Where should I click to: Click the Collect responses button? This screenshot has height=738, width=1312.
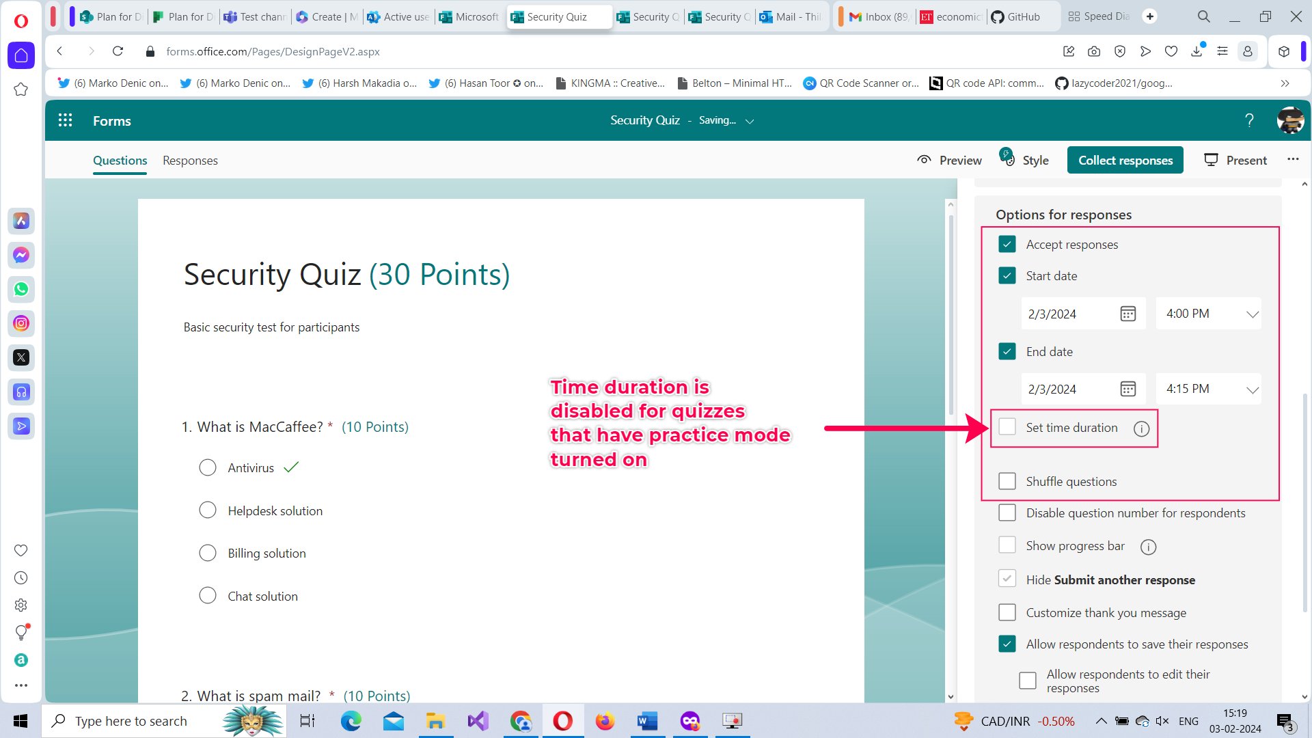1125,161
